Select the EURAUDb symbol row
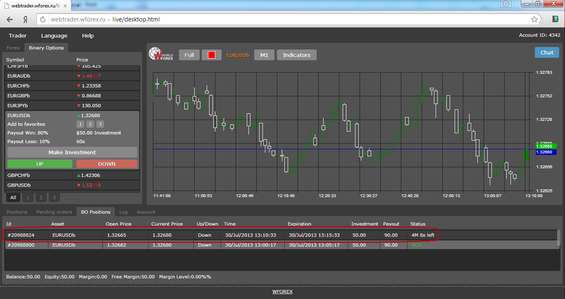565x299 pixels. click(x=72, y=76)
